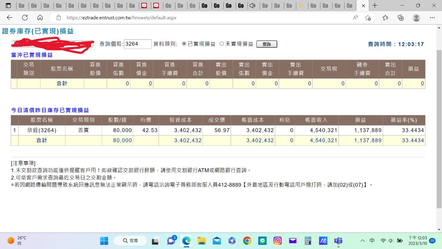Image resolution: width=442 pixels, height=249 pixels.
Task: Go to browser home page icon
Action: click(40, 18)
